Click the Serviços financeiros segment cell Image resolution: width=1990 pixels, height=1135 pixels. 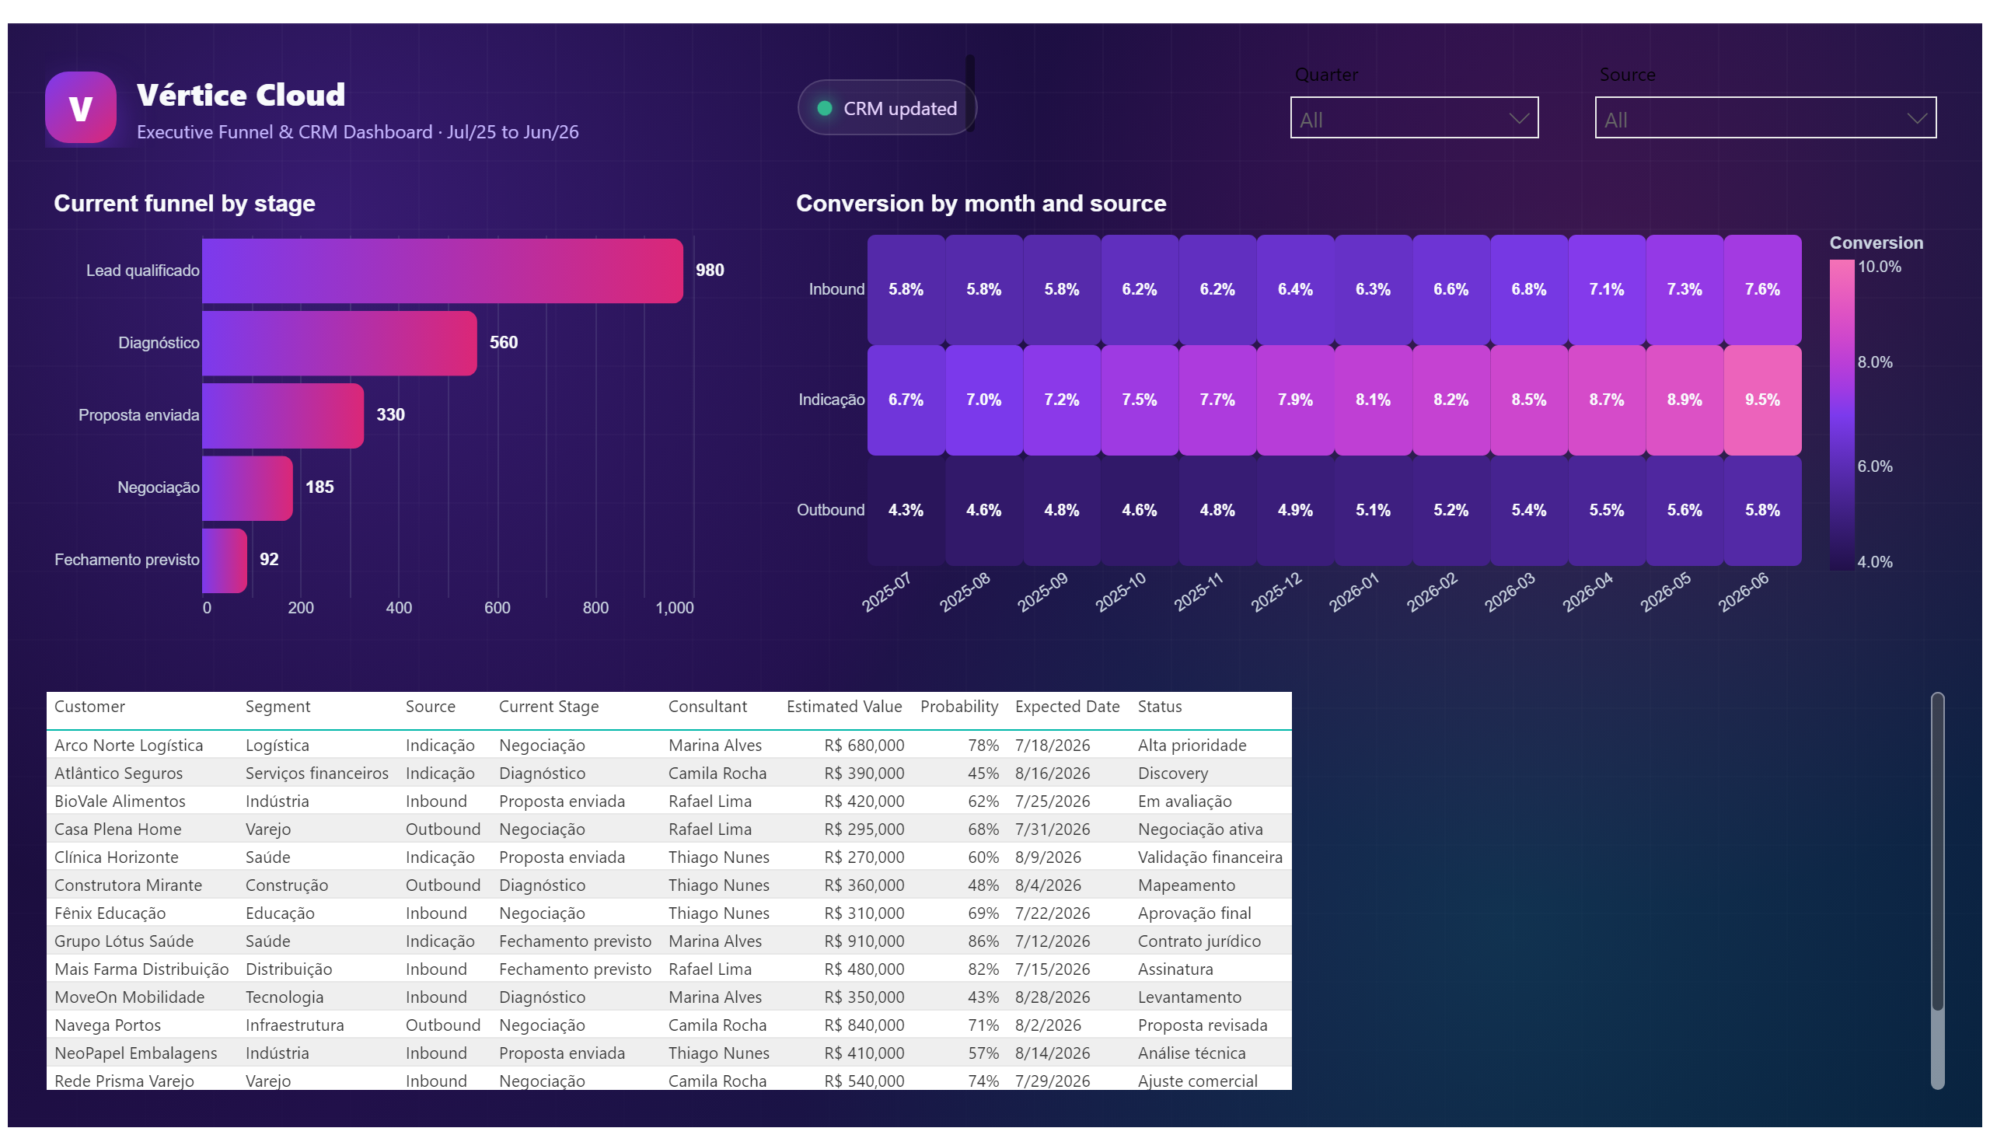click(x=316, y=774)
